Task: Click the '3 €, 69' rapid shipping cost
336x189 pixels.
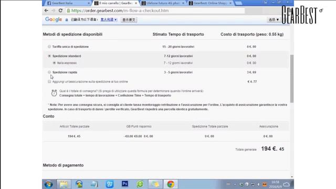Action: 251,72
